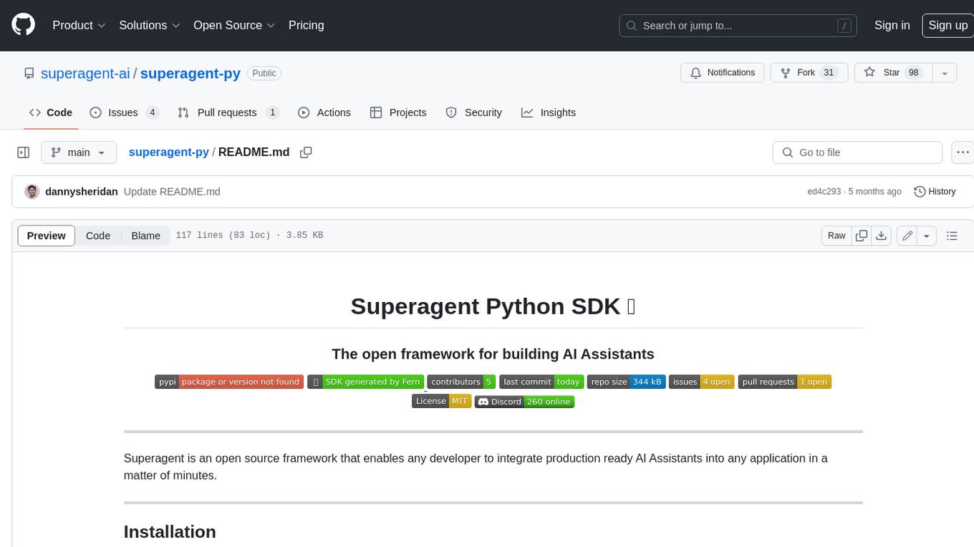Edit the file with pencil icon
974x547 pixels.
click(907, 236)
